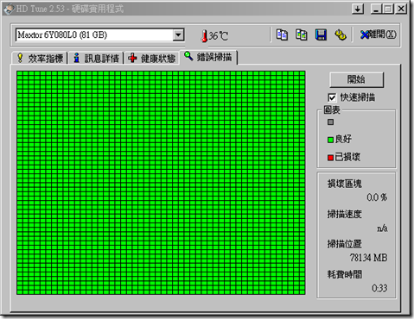
Task: Click the green block scan map
Action: [161, 183]
